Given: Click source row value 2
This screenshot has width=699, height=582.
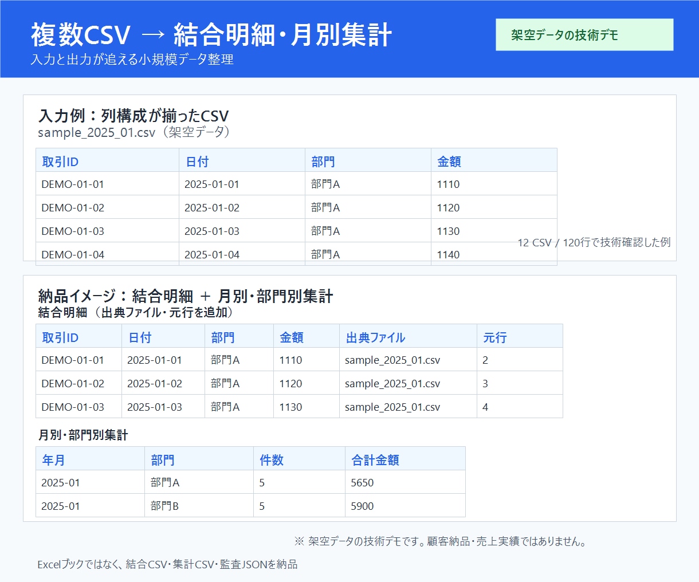Looking at the screenshot, I should click(x=485, y=360).
